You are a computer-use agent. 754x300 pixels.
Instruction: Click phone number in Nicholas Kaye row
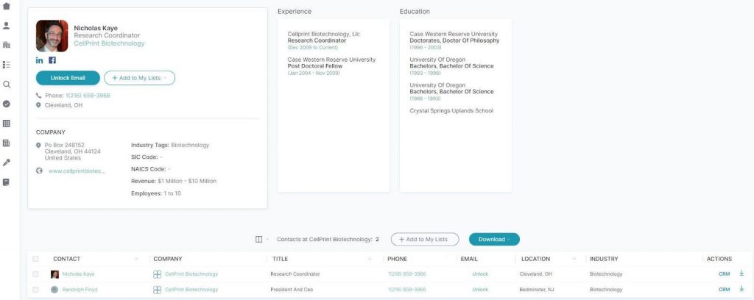point(406,274)
